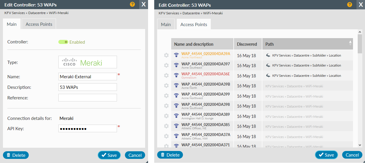Click the empty Reference field

88,98
